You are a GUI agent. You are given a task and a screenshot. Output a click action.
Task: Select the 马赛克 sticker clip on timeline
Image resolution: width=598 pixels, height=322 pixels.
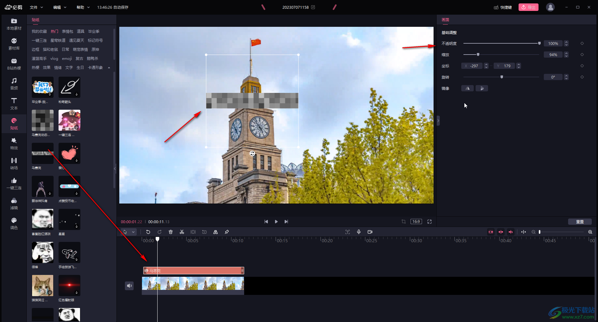click(193, 271)
